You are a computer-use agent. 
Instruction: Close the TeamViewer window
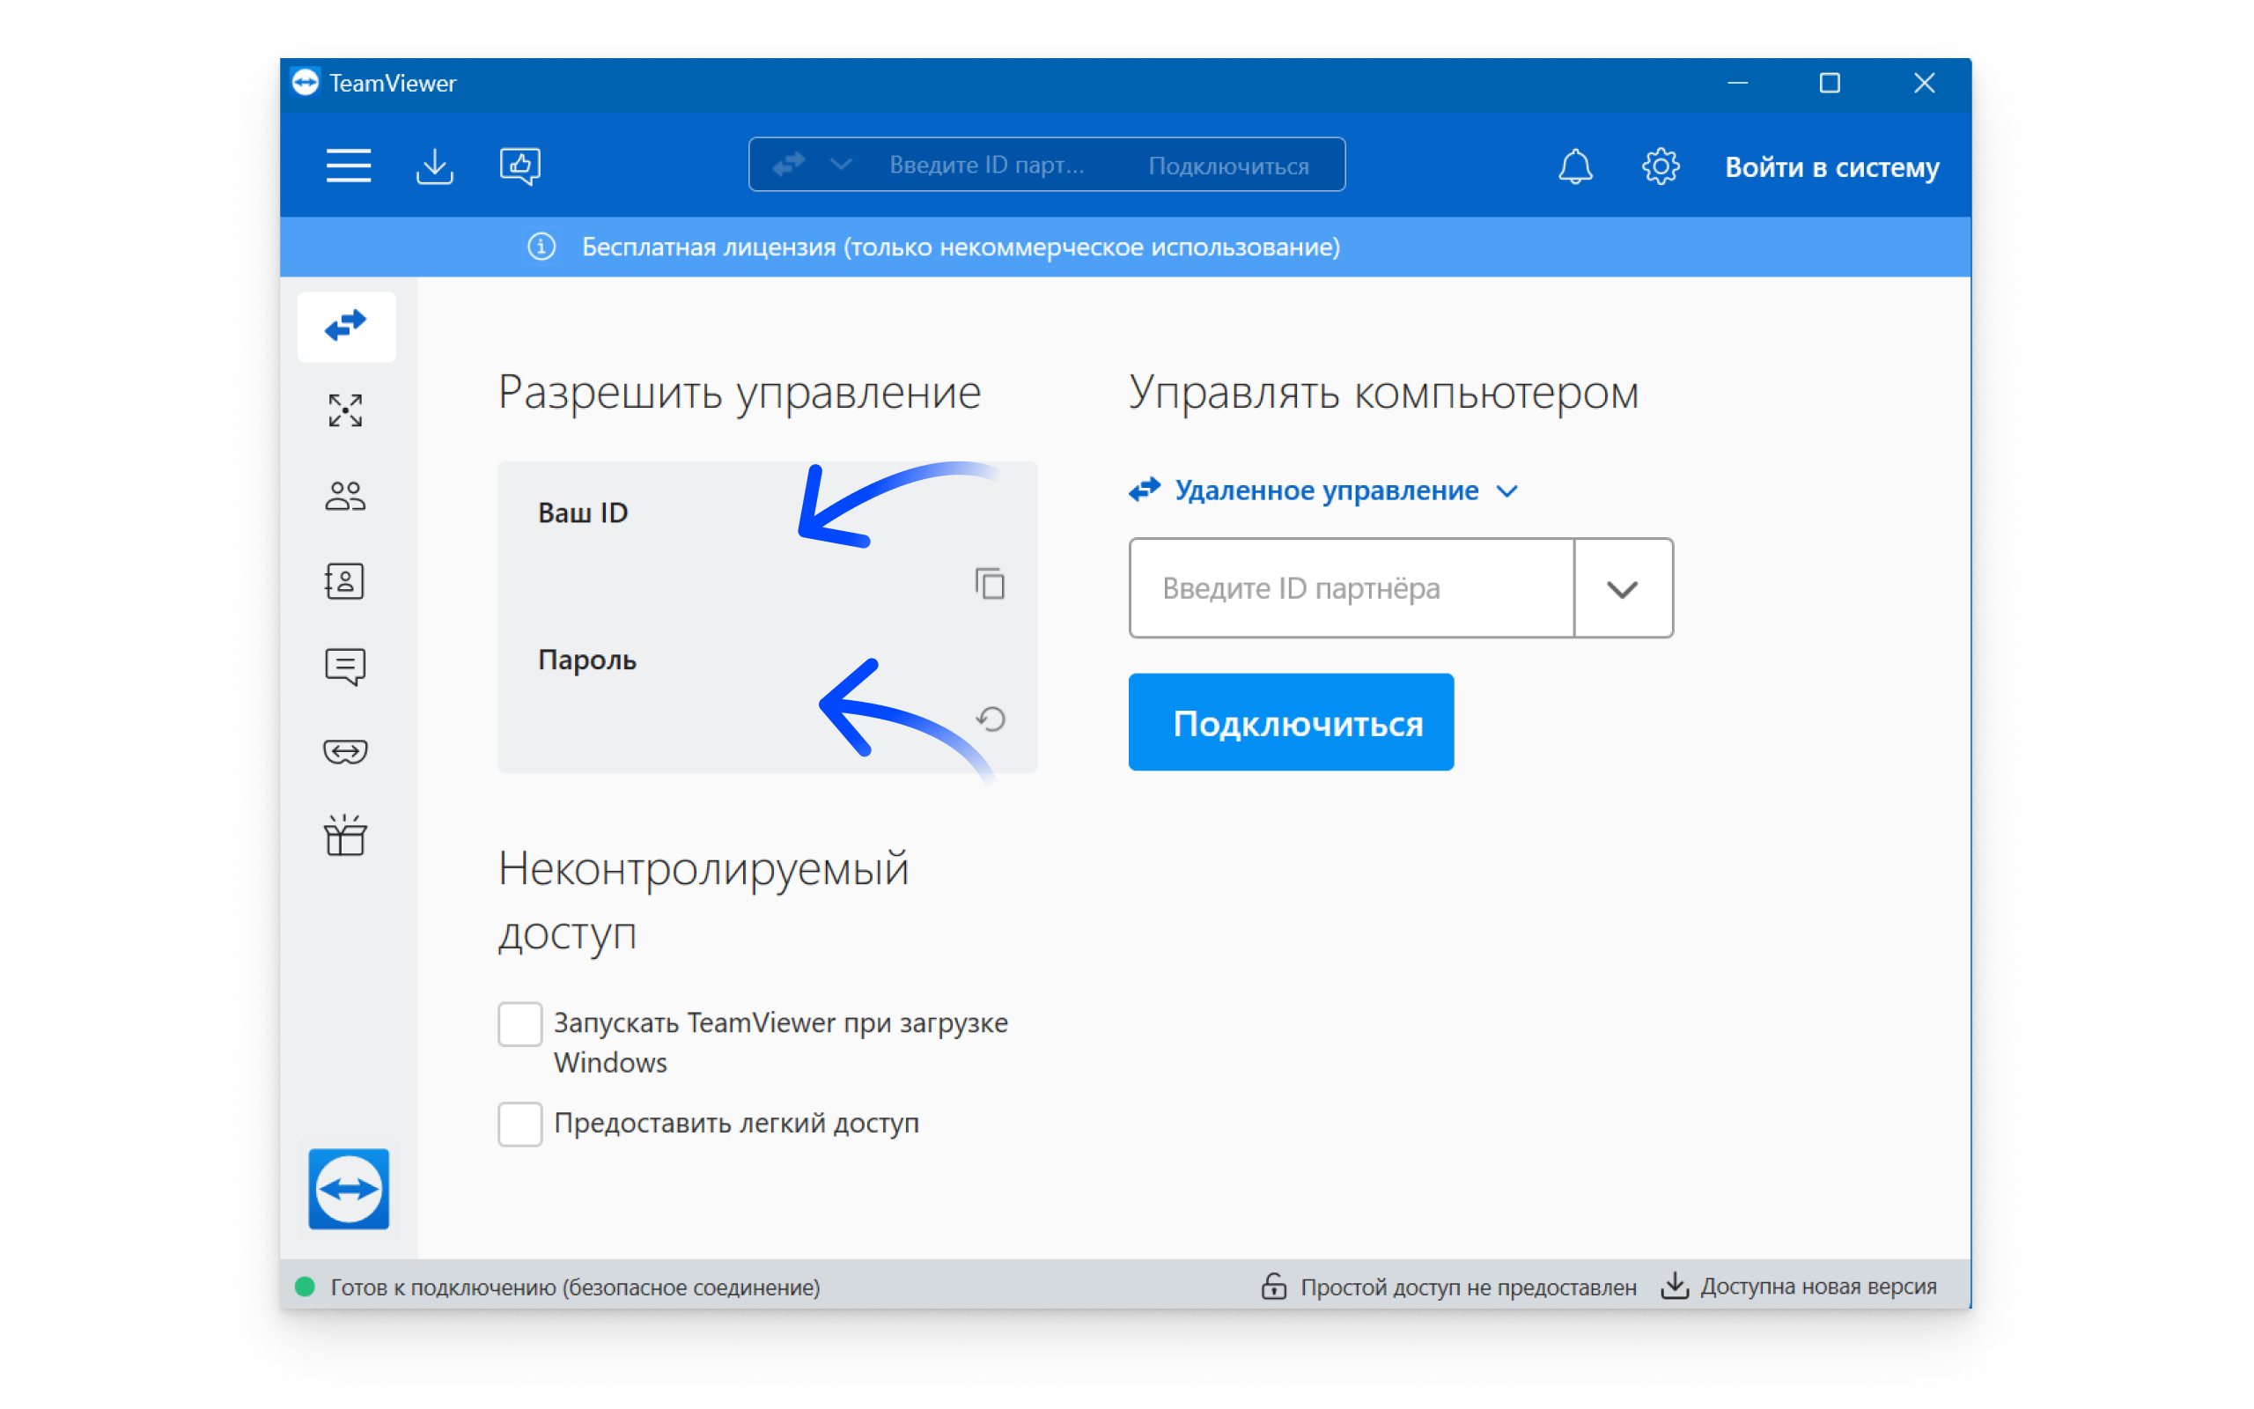pyautogui.click(x=1925, y=83)
